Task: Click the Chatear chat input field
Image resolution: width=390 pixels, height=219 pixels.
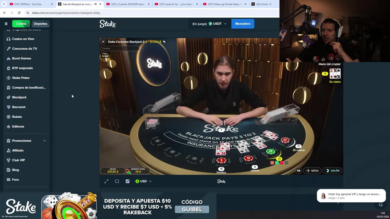Action: point(119,48)
